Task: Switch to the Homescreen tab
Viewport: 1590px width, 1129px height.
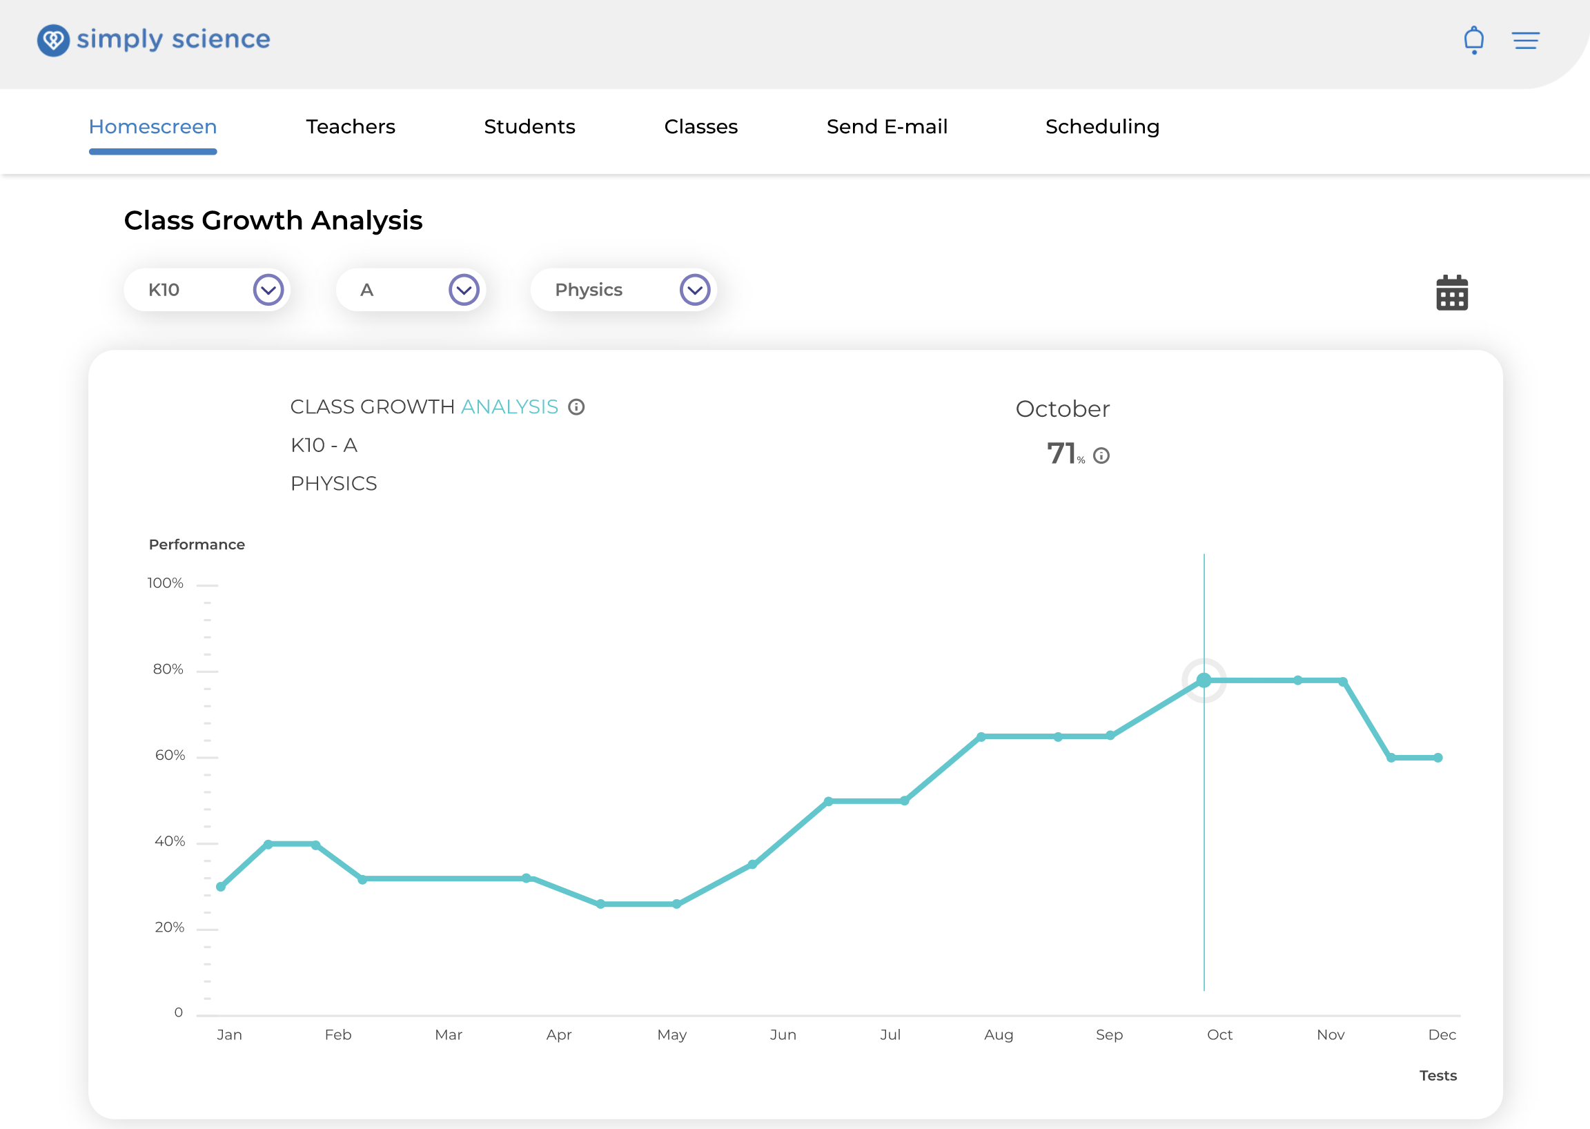Action: click(153, 126)
